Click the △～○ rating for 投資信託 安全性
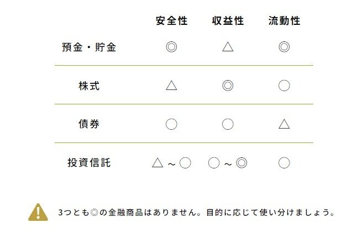 [171, 163]
